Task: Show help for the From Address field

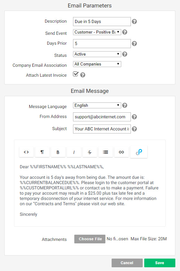Action: (134, 117)
